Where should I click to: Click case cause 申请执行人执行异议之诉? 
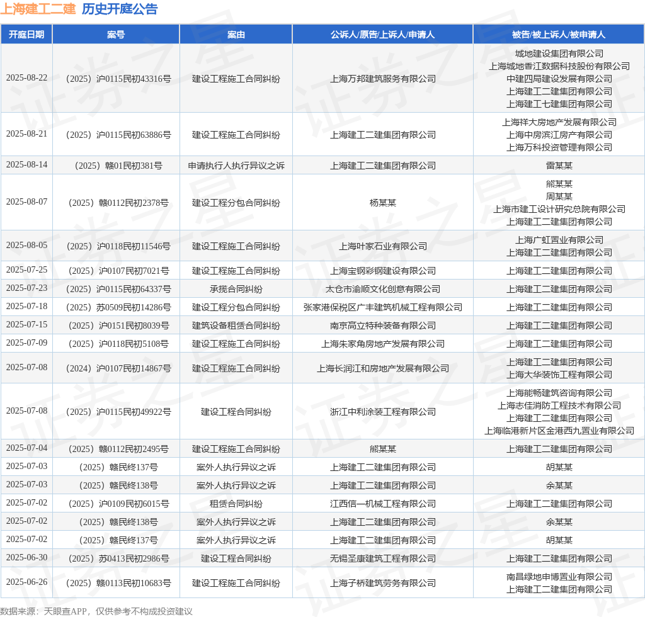(236, 166)
